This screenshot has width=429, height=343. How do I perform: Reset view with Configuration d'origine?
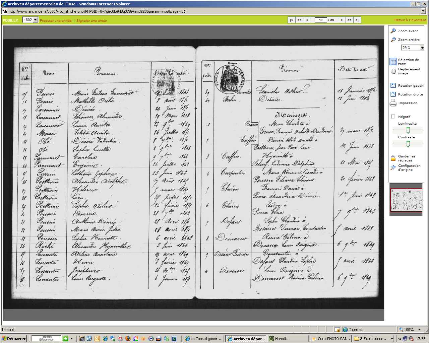click(393, 167)
